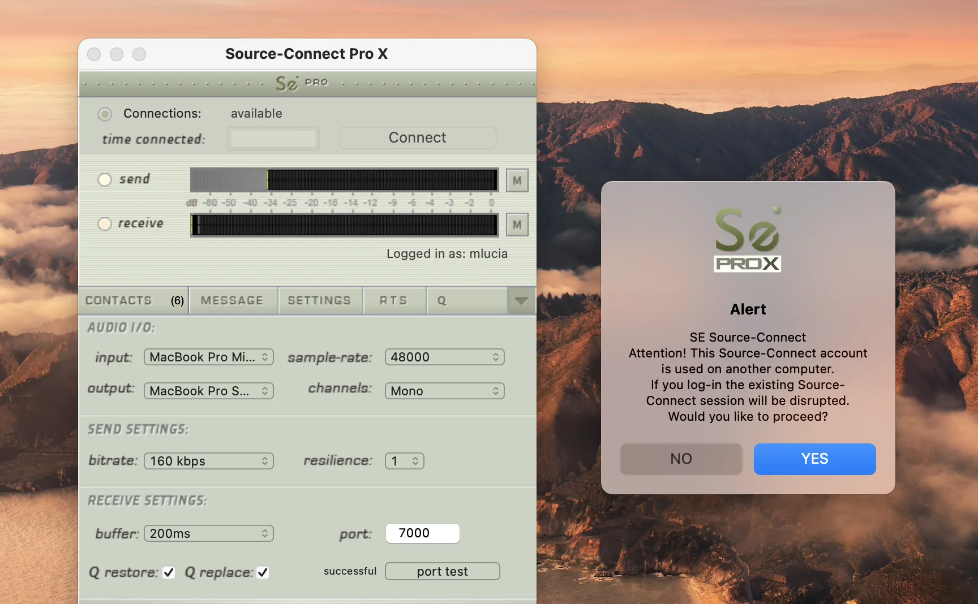Click the 'Source-Connect Pro X' window title
This screenshot has width=978, height=604.
point(307,54)
